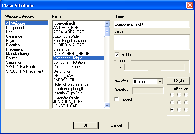
Task: Click the Name list scrollbar thumb
Action: click(x=107, y=32)
